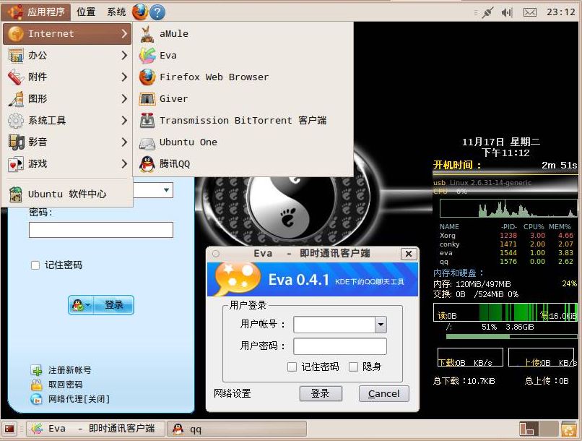582x441 pixels.
Task: Click the 办公 office category icon
Action: pyautogui.click(x=16, y=56)
